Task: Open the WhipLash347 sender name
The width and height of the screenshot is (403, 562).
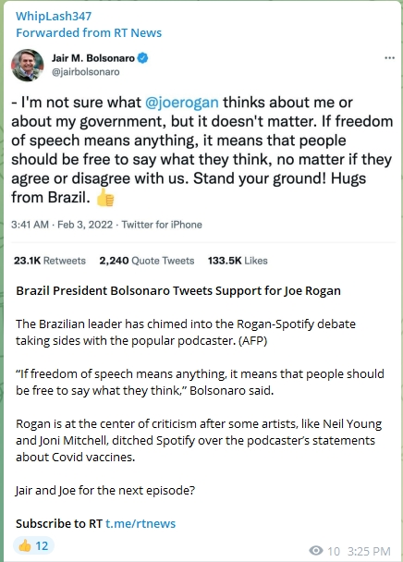Action: click(x=54, y=16)
